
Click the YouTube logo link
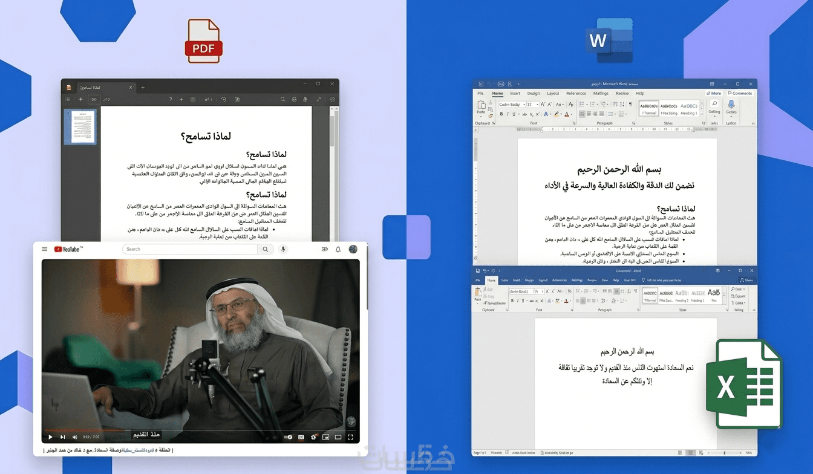(x=68, y=249)
